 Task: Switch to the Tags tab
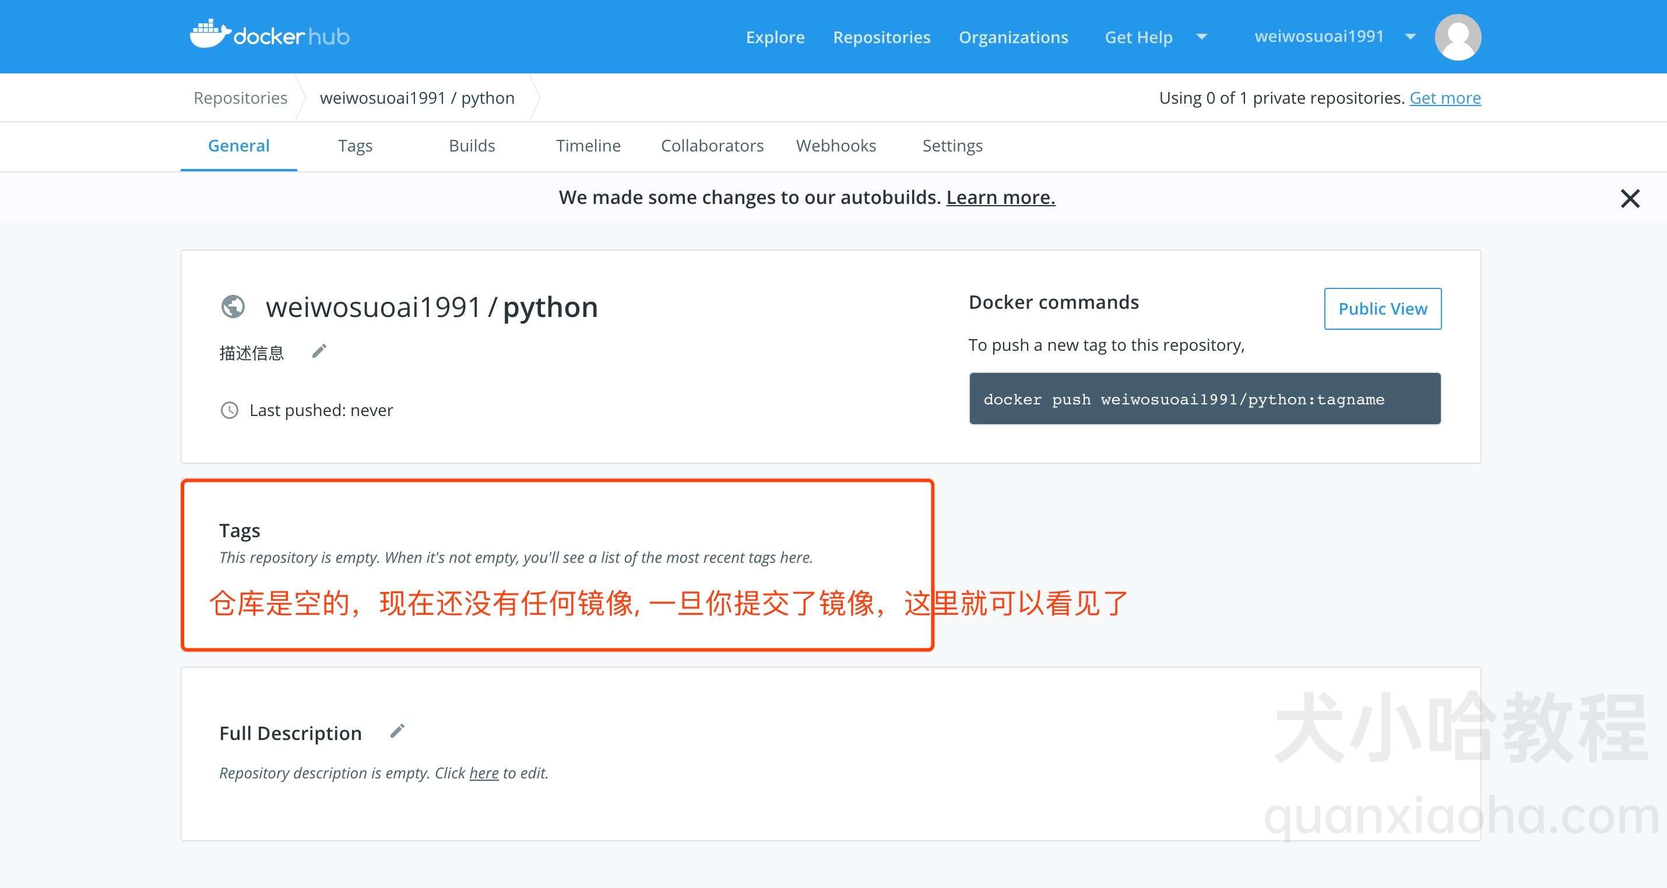click(354, 146)
